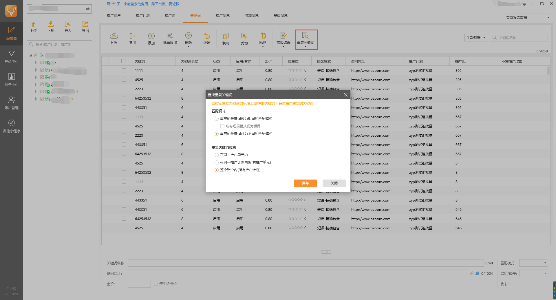This screenshot has width=556, height=300.
Task: Open the title bar dropdown arrow menu
Action: [524, 4]
